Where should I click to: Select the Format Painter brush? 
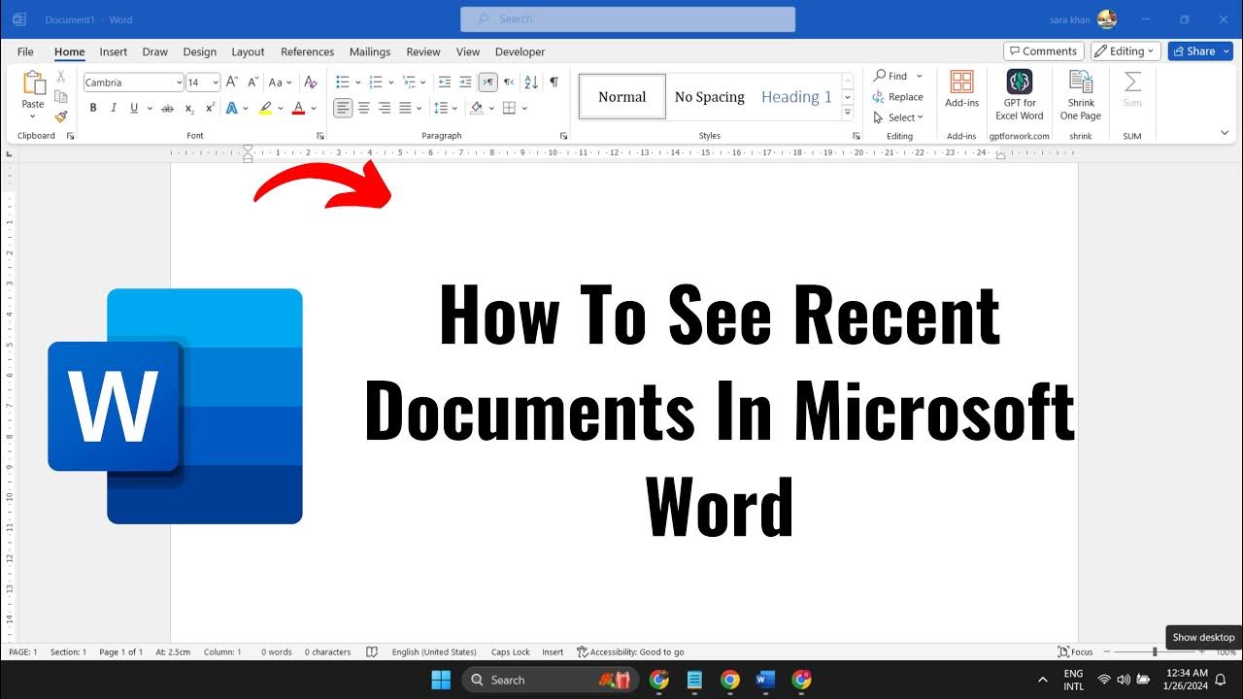(61, 116)
